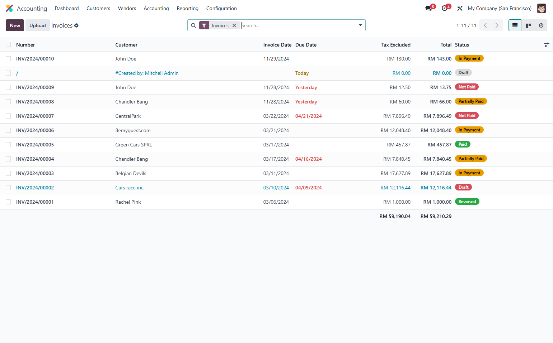The width and height of the screenshot is (553, 343).
Task: Tick the checkbox for INV/2024/00002
Action: 8,188
